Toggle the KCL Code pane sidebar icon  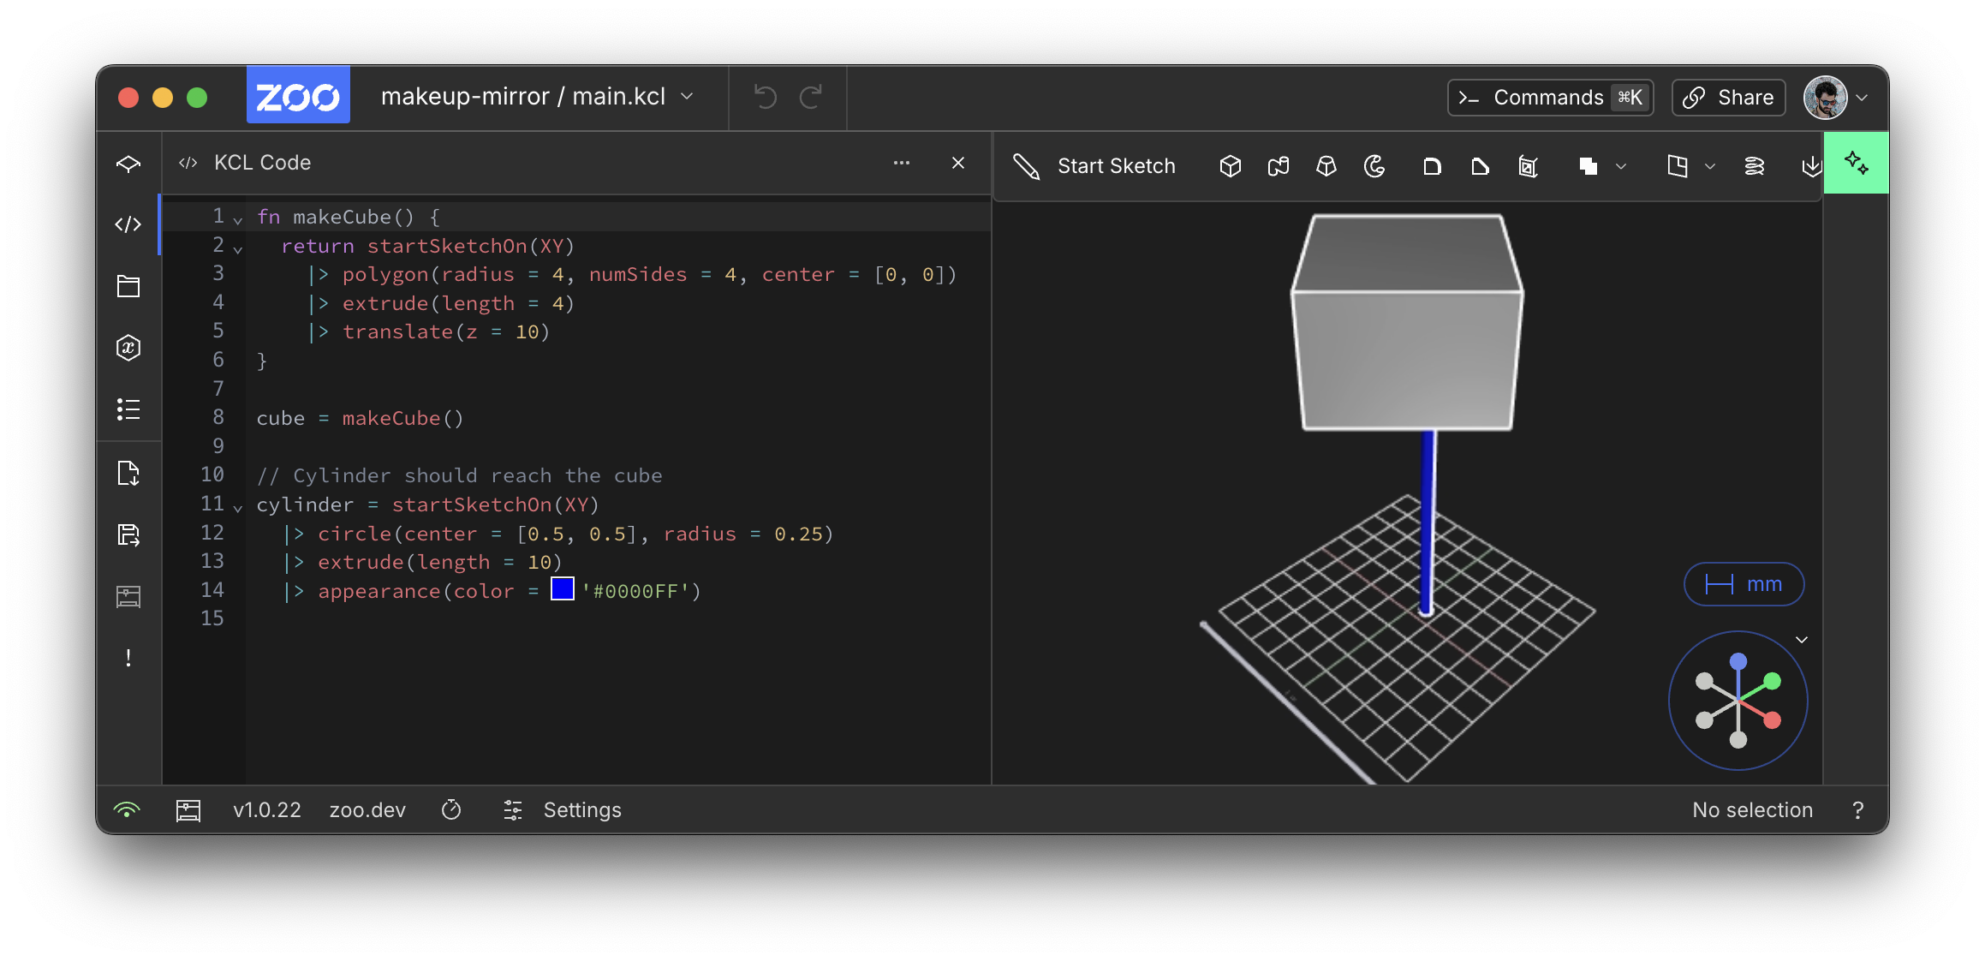coord(128,224)
